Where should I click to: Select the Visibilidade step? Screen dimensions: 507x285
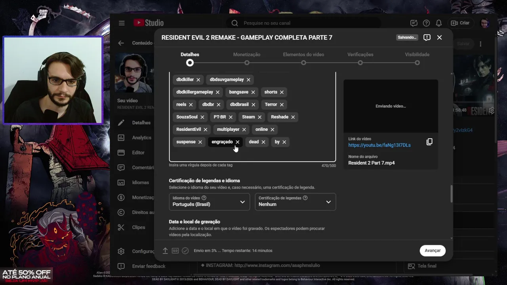417,59
